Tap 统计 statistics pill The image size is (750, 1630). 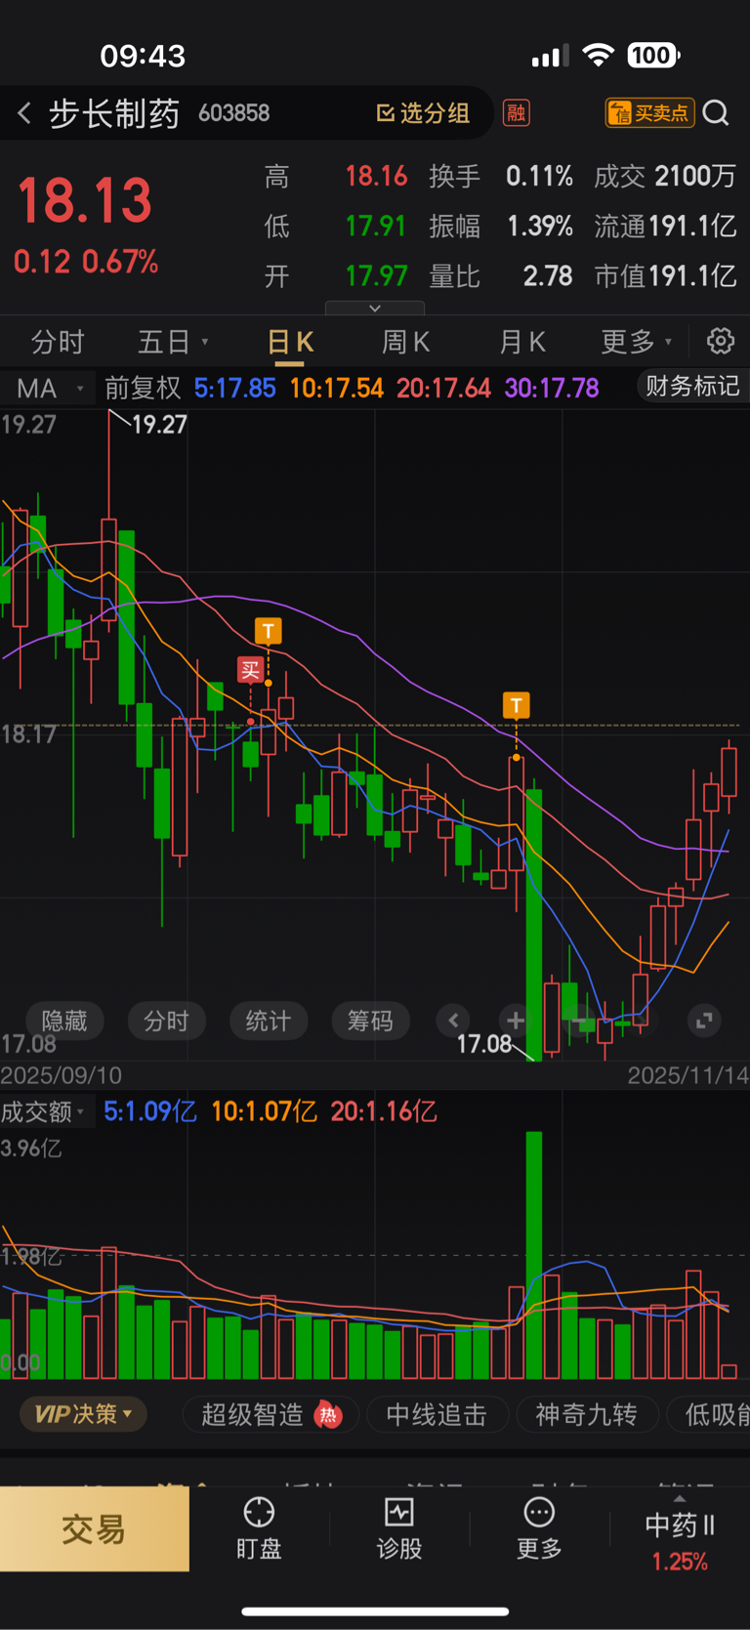pos(268,1021)
